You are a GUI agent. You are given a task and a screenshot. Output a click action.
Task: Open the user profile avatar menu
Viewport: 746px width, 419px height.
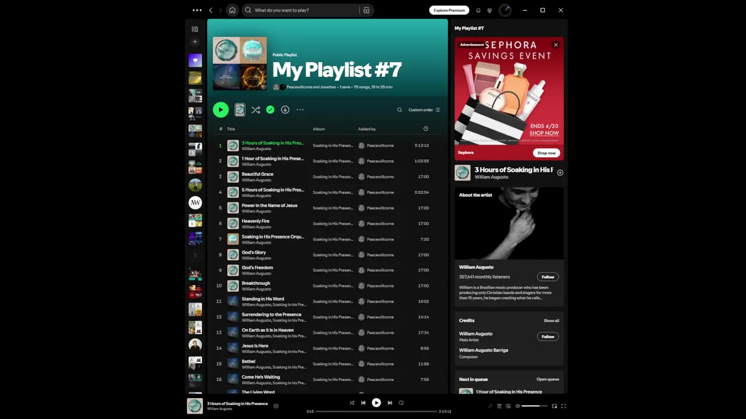click(505, 10)
